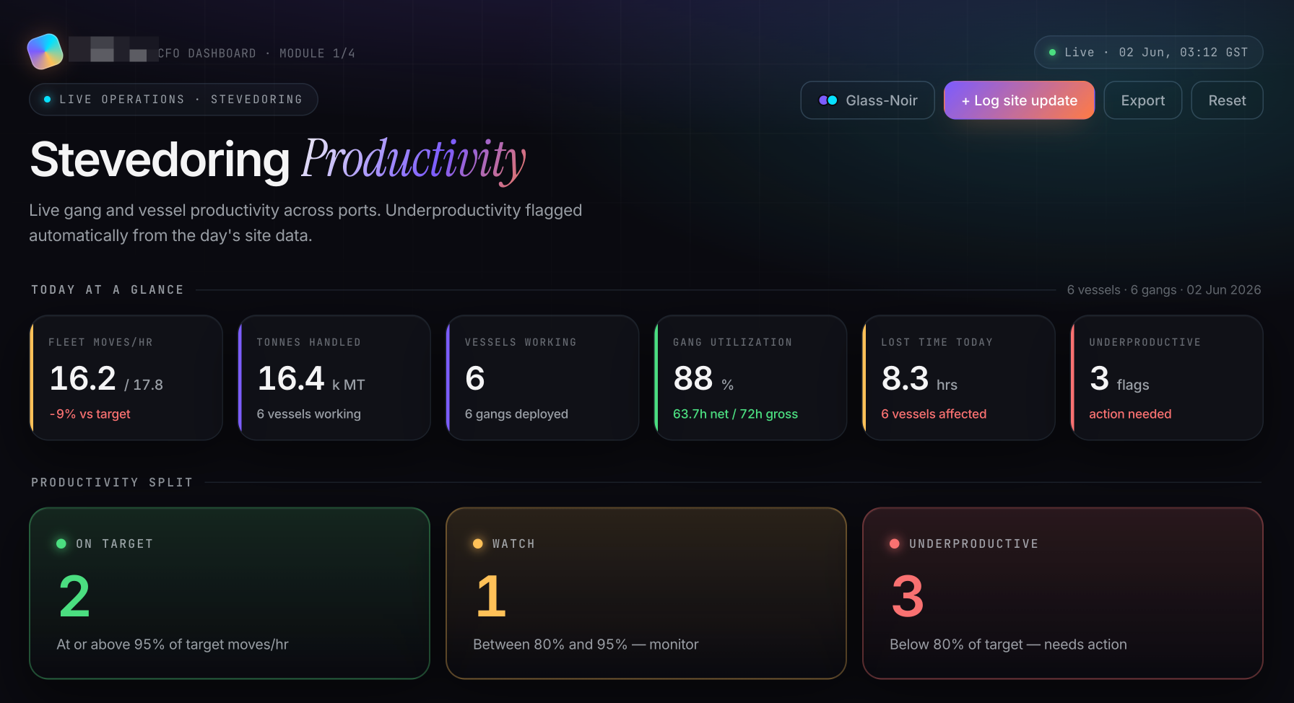Open the Fleet Moves/HR 16.2 card
This screenshot has height=703, width=1294.
tap(126, 377)
